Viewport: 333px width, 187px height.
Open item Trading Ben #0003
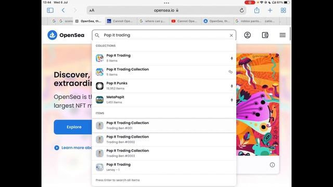[164, 153]
